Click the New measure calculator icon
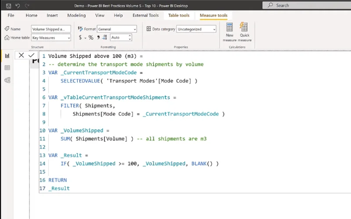351x219 pixels. click(x=229, y=27)
